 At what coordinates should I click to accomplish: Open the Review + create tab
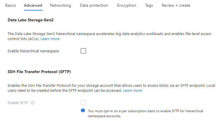tap(176, 5)
